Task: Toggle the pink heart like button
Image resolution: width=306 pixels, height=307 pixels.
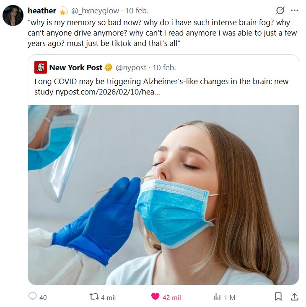Action: tap(155, 297)
